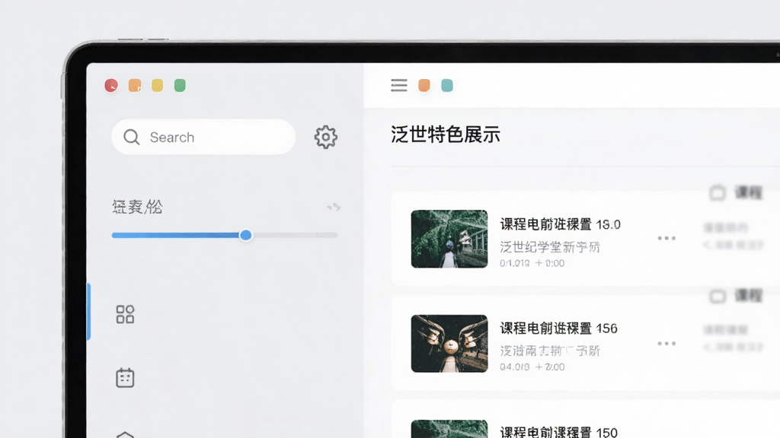Click the title ending in 156
780x438 pixels.
pyautogui.click(x=558, y=328)
